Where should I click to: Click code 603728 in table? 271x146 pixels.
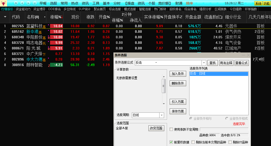click(18, 43)
